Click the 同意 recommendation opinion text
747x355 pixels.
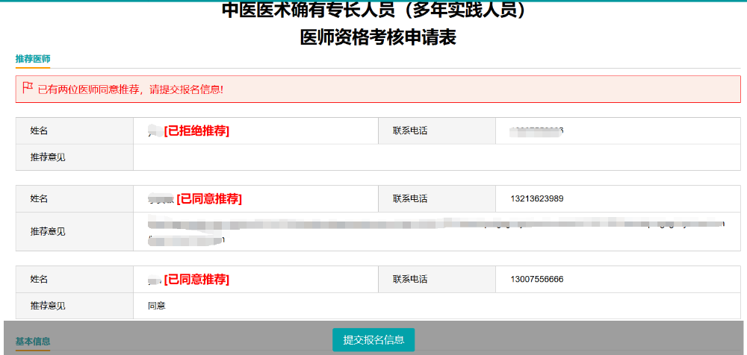point(156,306)
